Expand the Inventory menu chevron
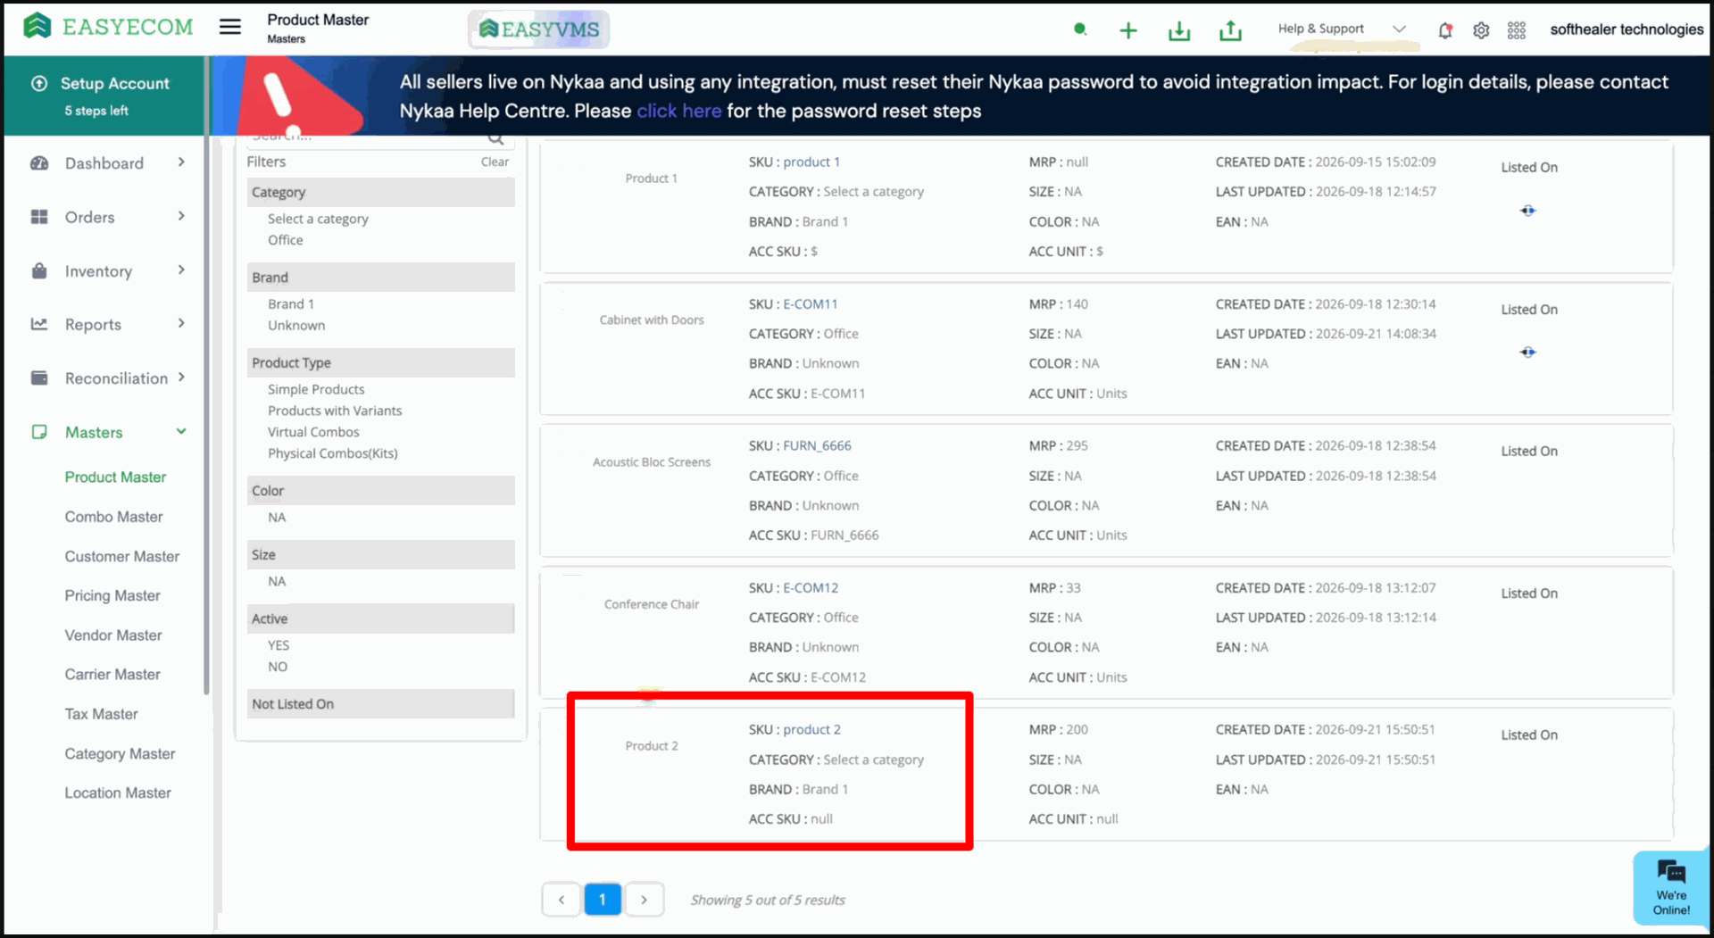 click(x=181, y=270)
